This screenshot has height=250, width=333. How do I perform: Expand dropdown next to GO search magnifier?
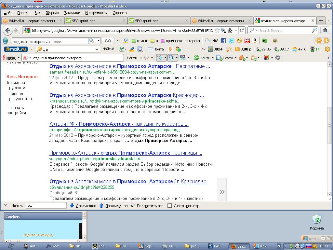click(x=99, y=41)
